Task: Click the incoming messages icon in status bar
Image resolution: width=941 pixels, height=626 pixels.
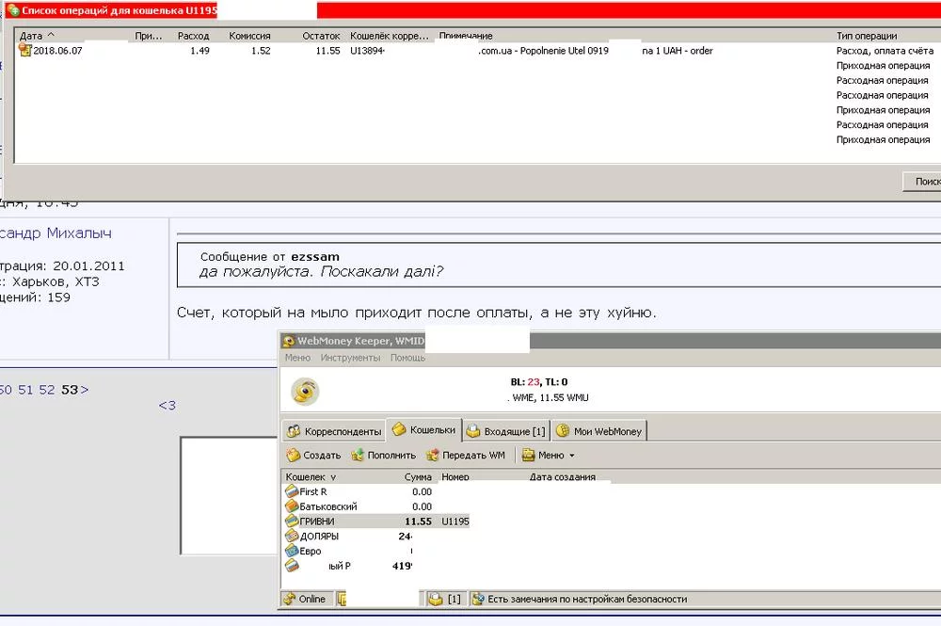Action: click(x=436, y=599)
